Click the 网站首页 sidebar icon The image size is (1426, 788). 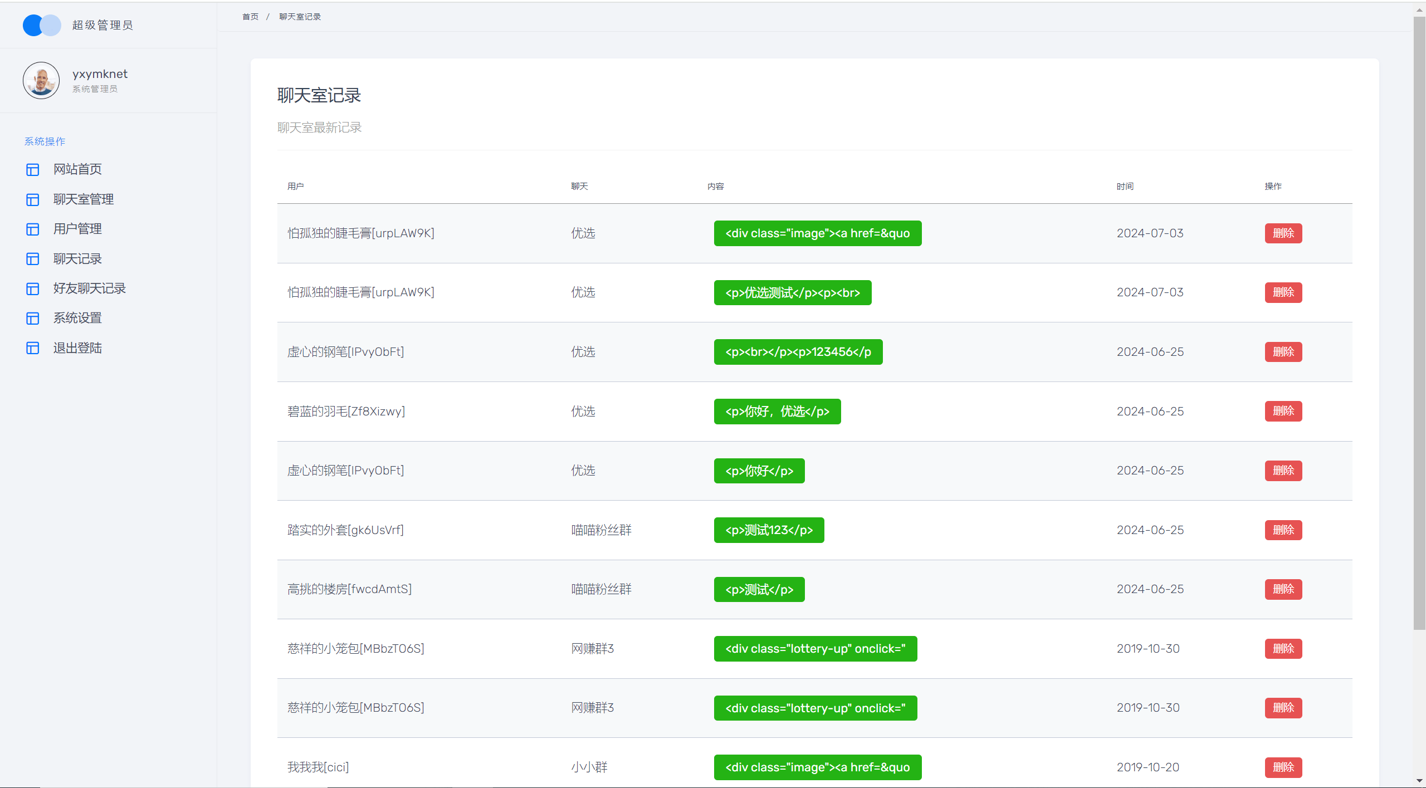33,169
